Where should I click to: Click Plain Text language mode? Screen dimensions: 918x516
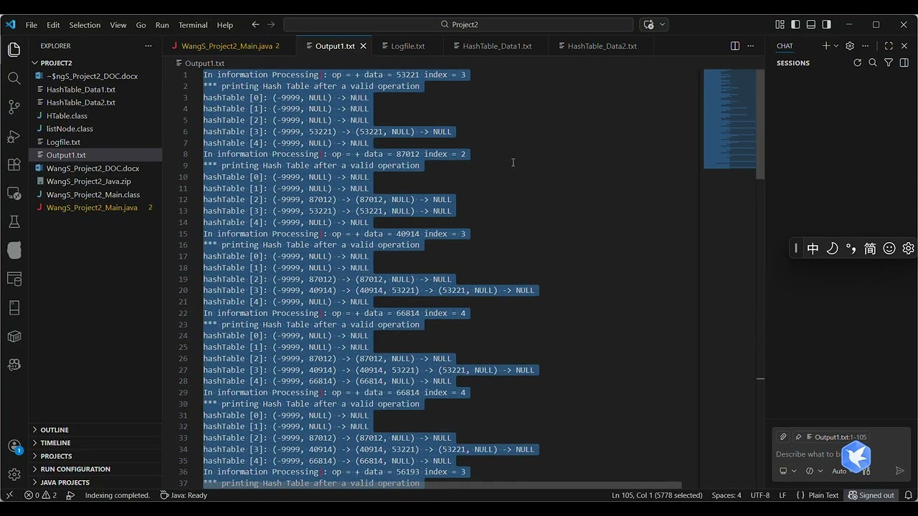coord(823,495)
